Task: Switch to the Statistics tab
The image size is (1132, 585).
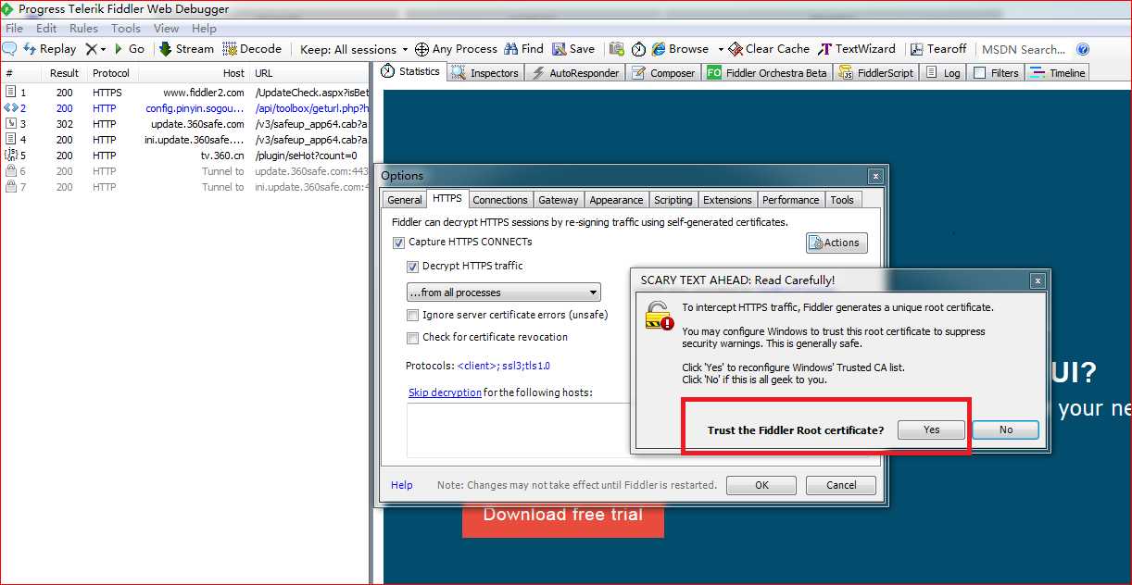Action: [412, 71]
